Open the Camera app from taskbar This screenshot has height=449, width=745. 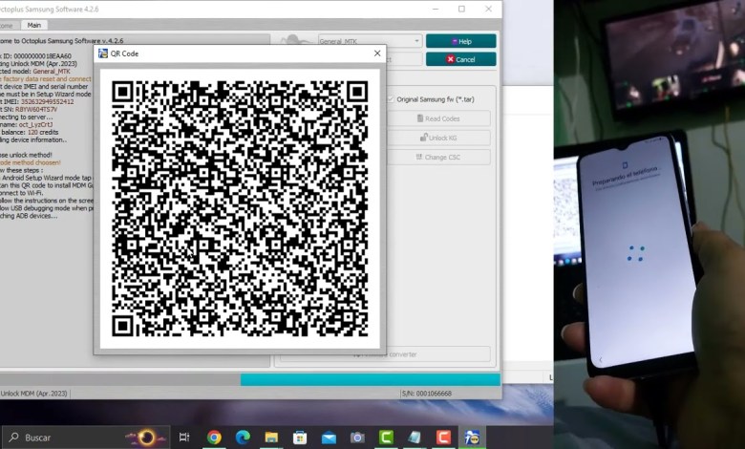(x=357, y=438)
